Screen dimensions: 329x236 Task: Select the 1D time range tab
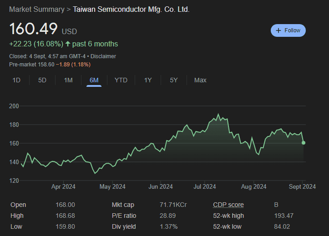pos(16,80)
